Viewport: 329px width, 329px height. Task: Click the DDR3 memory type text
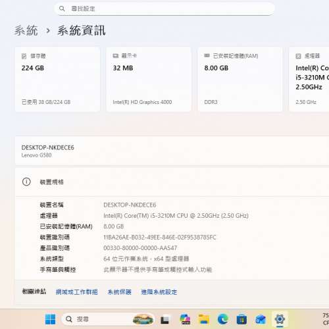(x=211, y=102)
